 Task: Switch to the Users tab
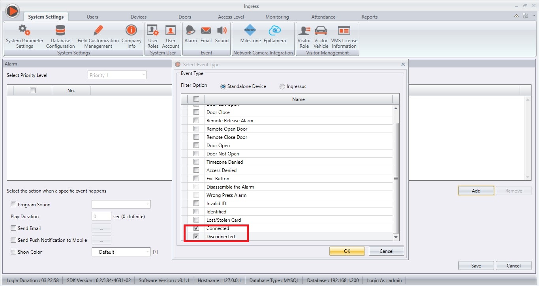92,17
